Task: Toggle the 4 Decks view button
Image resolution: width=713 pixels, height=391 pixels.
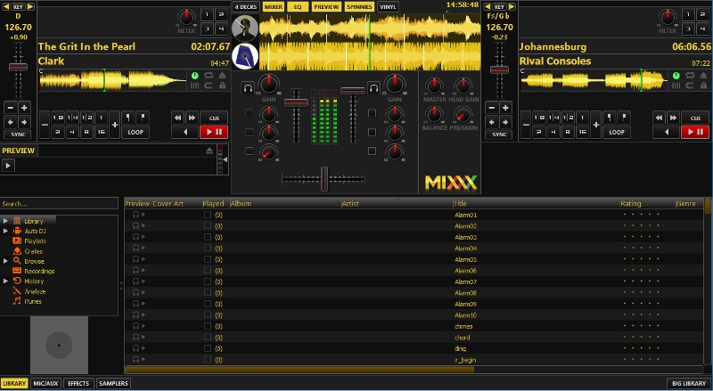Action: 244,6
